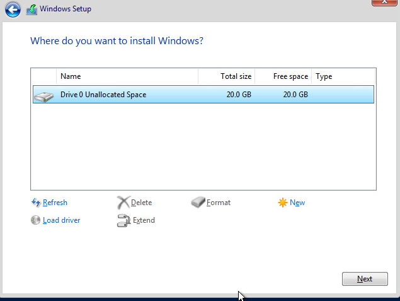Click the Drive 0 disk icon

coord(44,96)
